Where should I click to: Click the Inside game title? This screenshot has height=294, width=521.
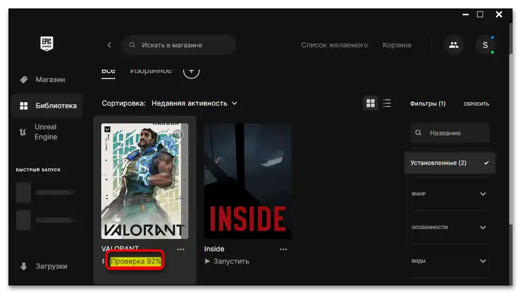[x=214, y=249]
